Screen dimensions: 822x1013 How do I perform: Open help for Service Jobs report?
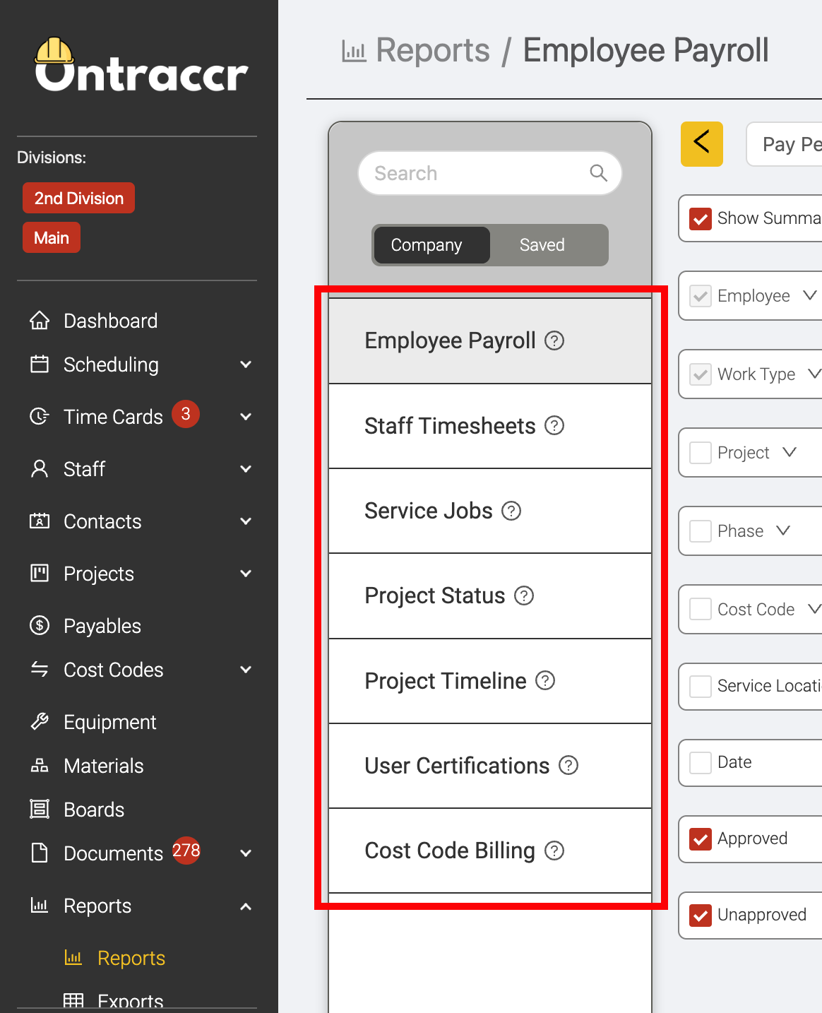(511, 511)
